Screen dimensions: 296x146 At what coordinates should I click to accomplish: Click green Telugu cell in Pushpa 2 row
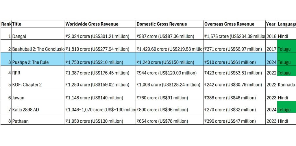286,59
